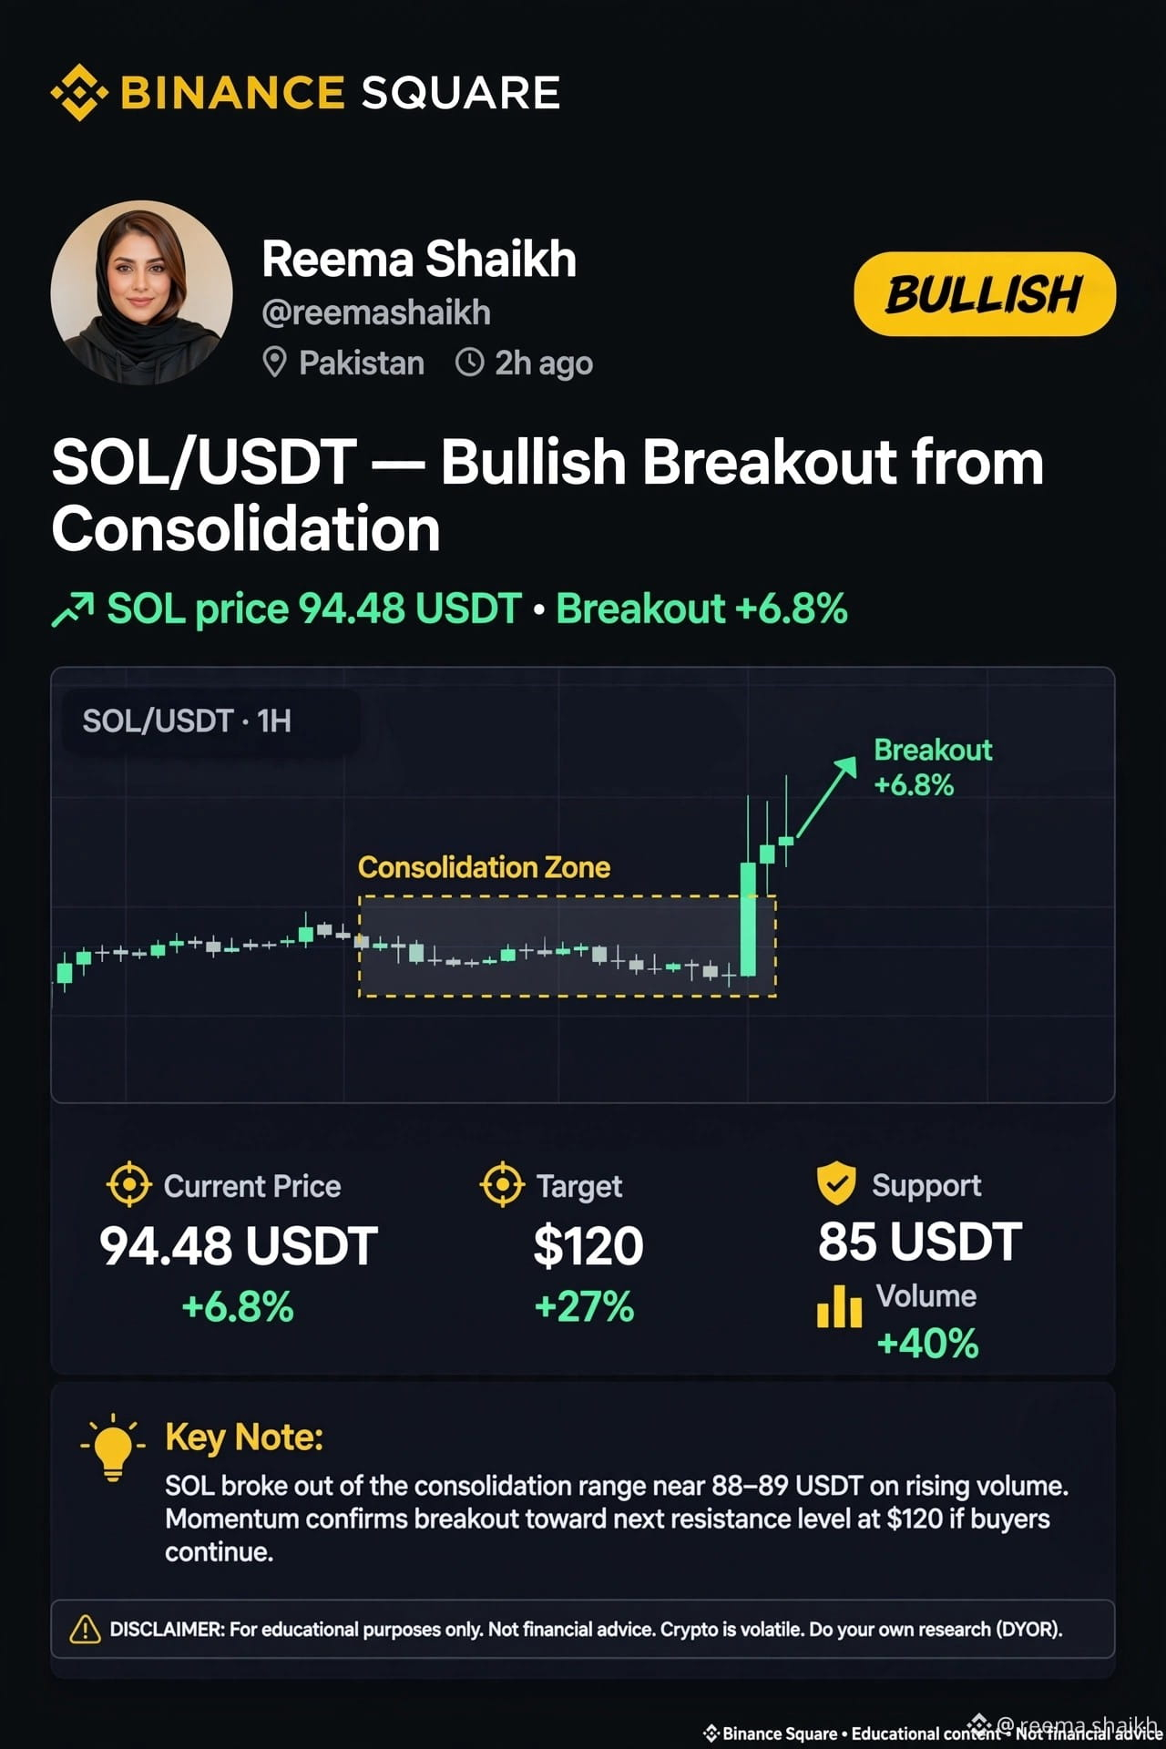The image size is (1166, 1749).
Task: Click the Breakout +6.8% chart annotation
Action: [932, 767]
